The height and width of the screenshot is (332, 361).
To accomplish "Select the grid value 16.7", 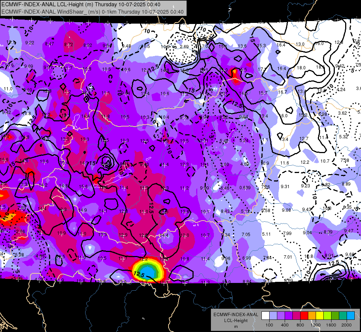I will (282, 92).
